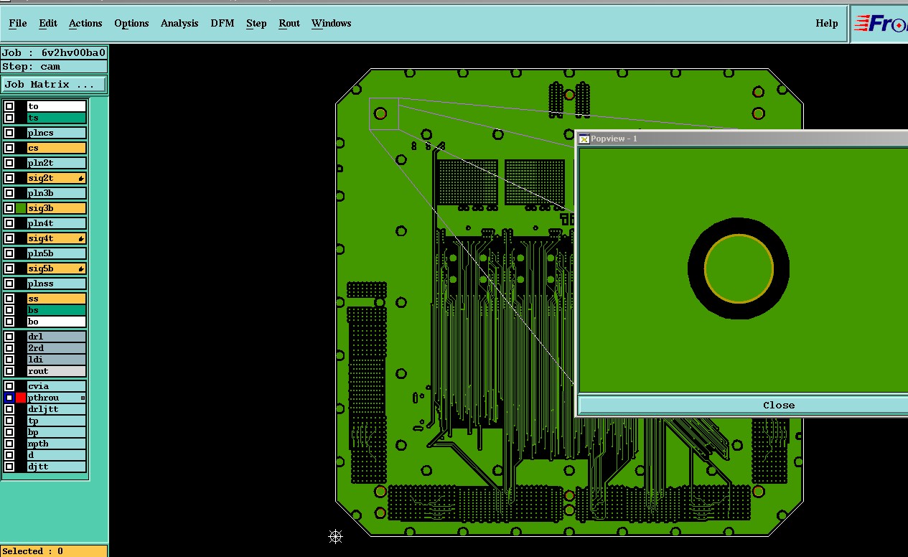Viewport: 908px width, 557px height.
Task: Click the Frontline logo in the top right
Action: [x=881, y=24]
